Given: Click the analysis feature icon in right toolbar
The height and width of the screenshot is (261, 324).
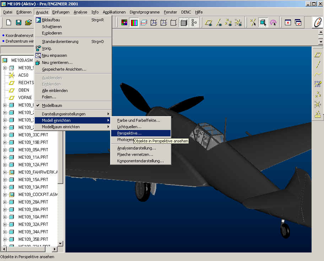Looking at the screenshot, I should (318, 114).
